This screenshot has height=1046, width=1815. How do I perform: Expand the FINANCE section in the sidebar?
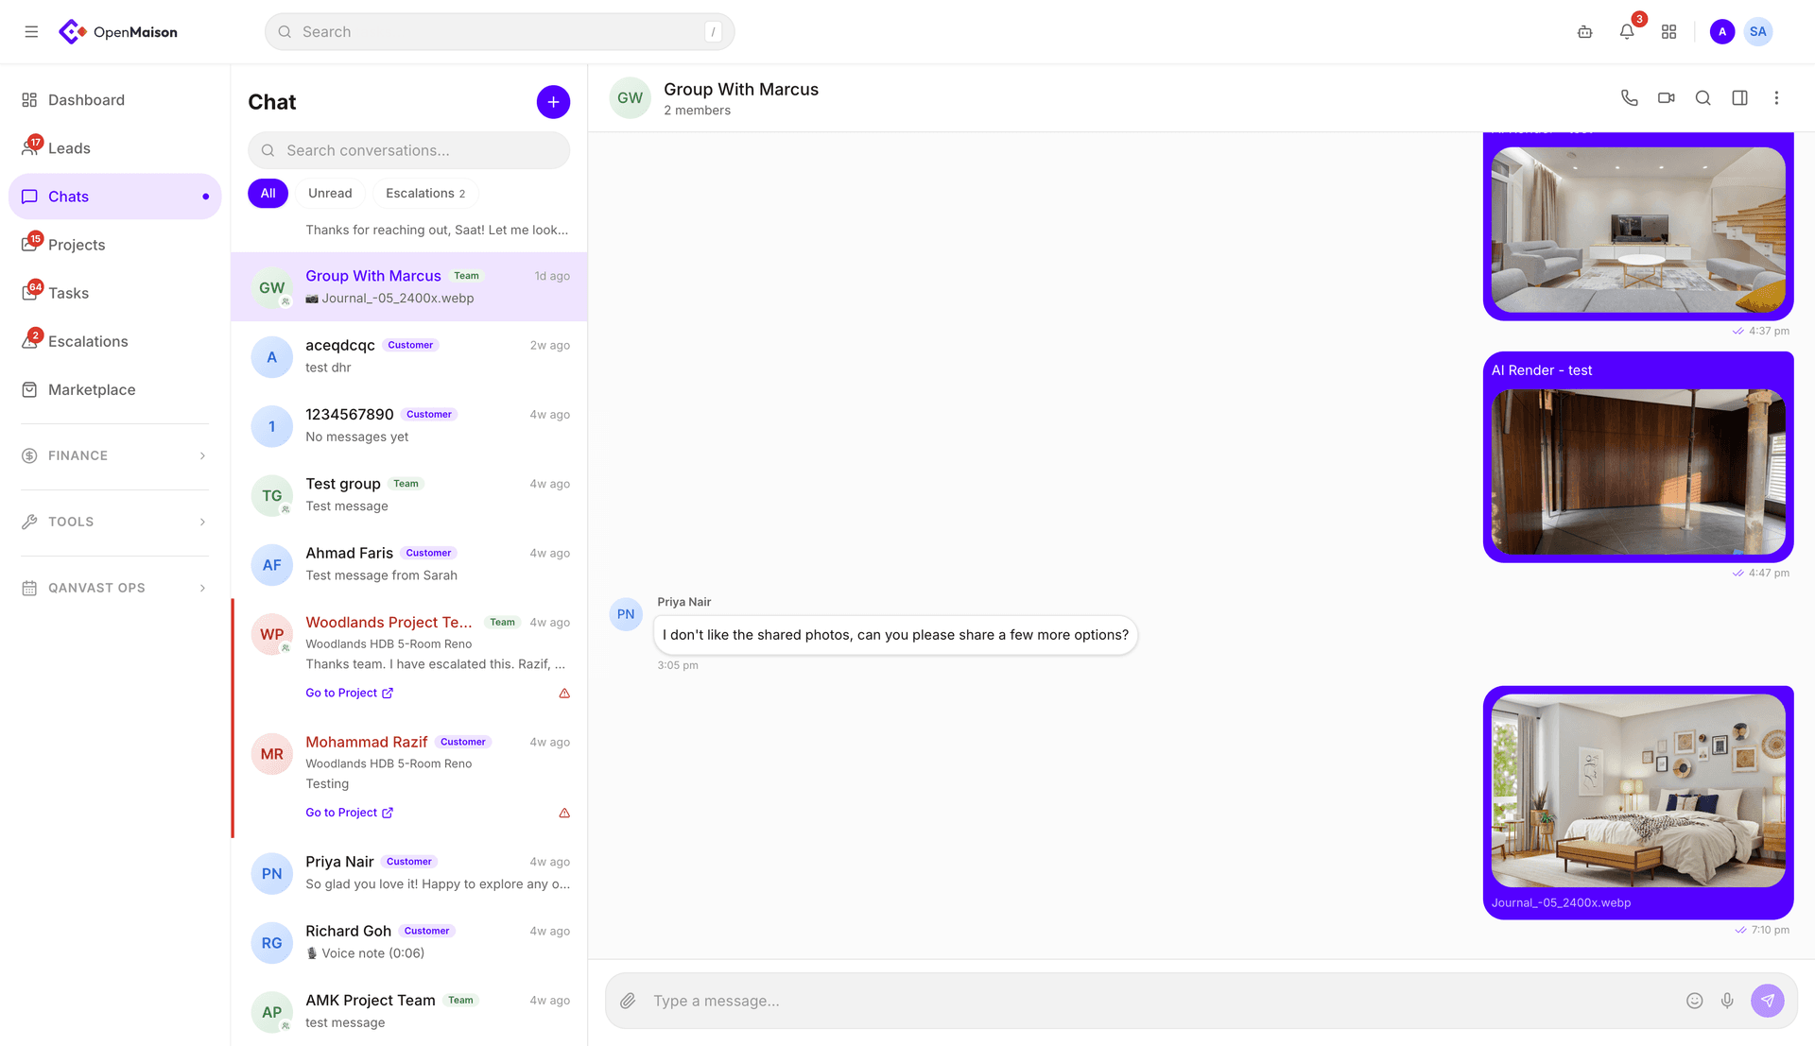click(x=113, y=454)
